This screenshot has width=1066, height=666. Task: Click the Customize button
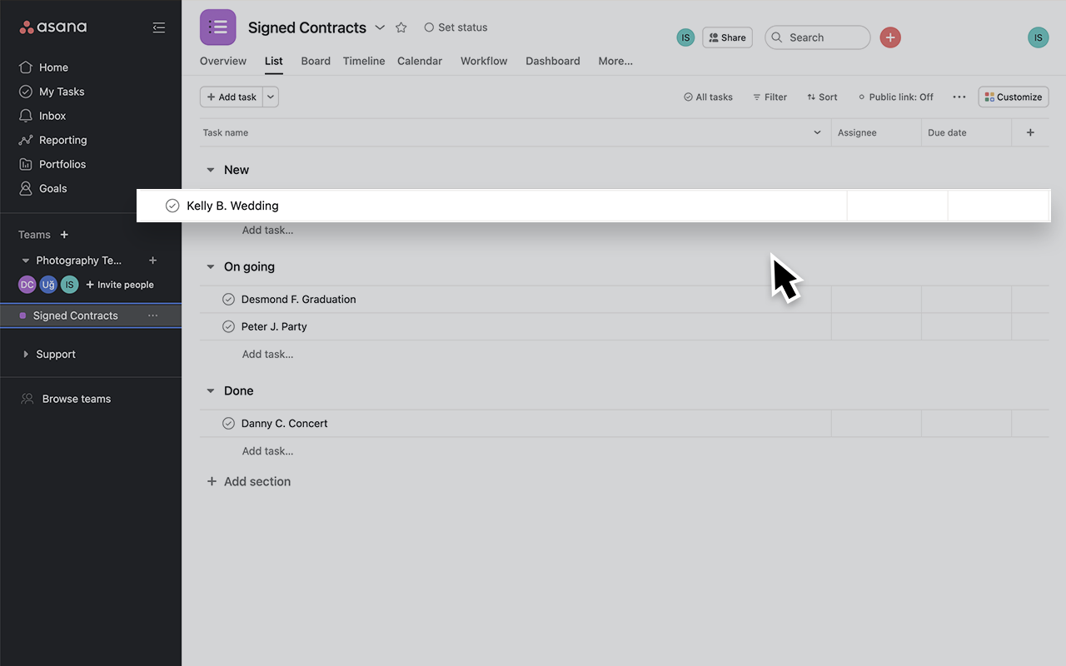coord(1013,97)
